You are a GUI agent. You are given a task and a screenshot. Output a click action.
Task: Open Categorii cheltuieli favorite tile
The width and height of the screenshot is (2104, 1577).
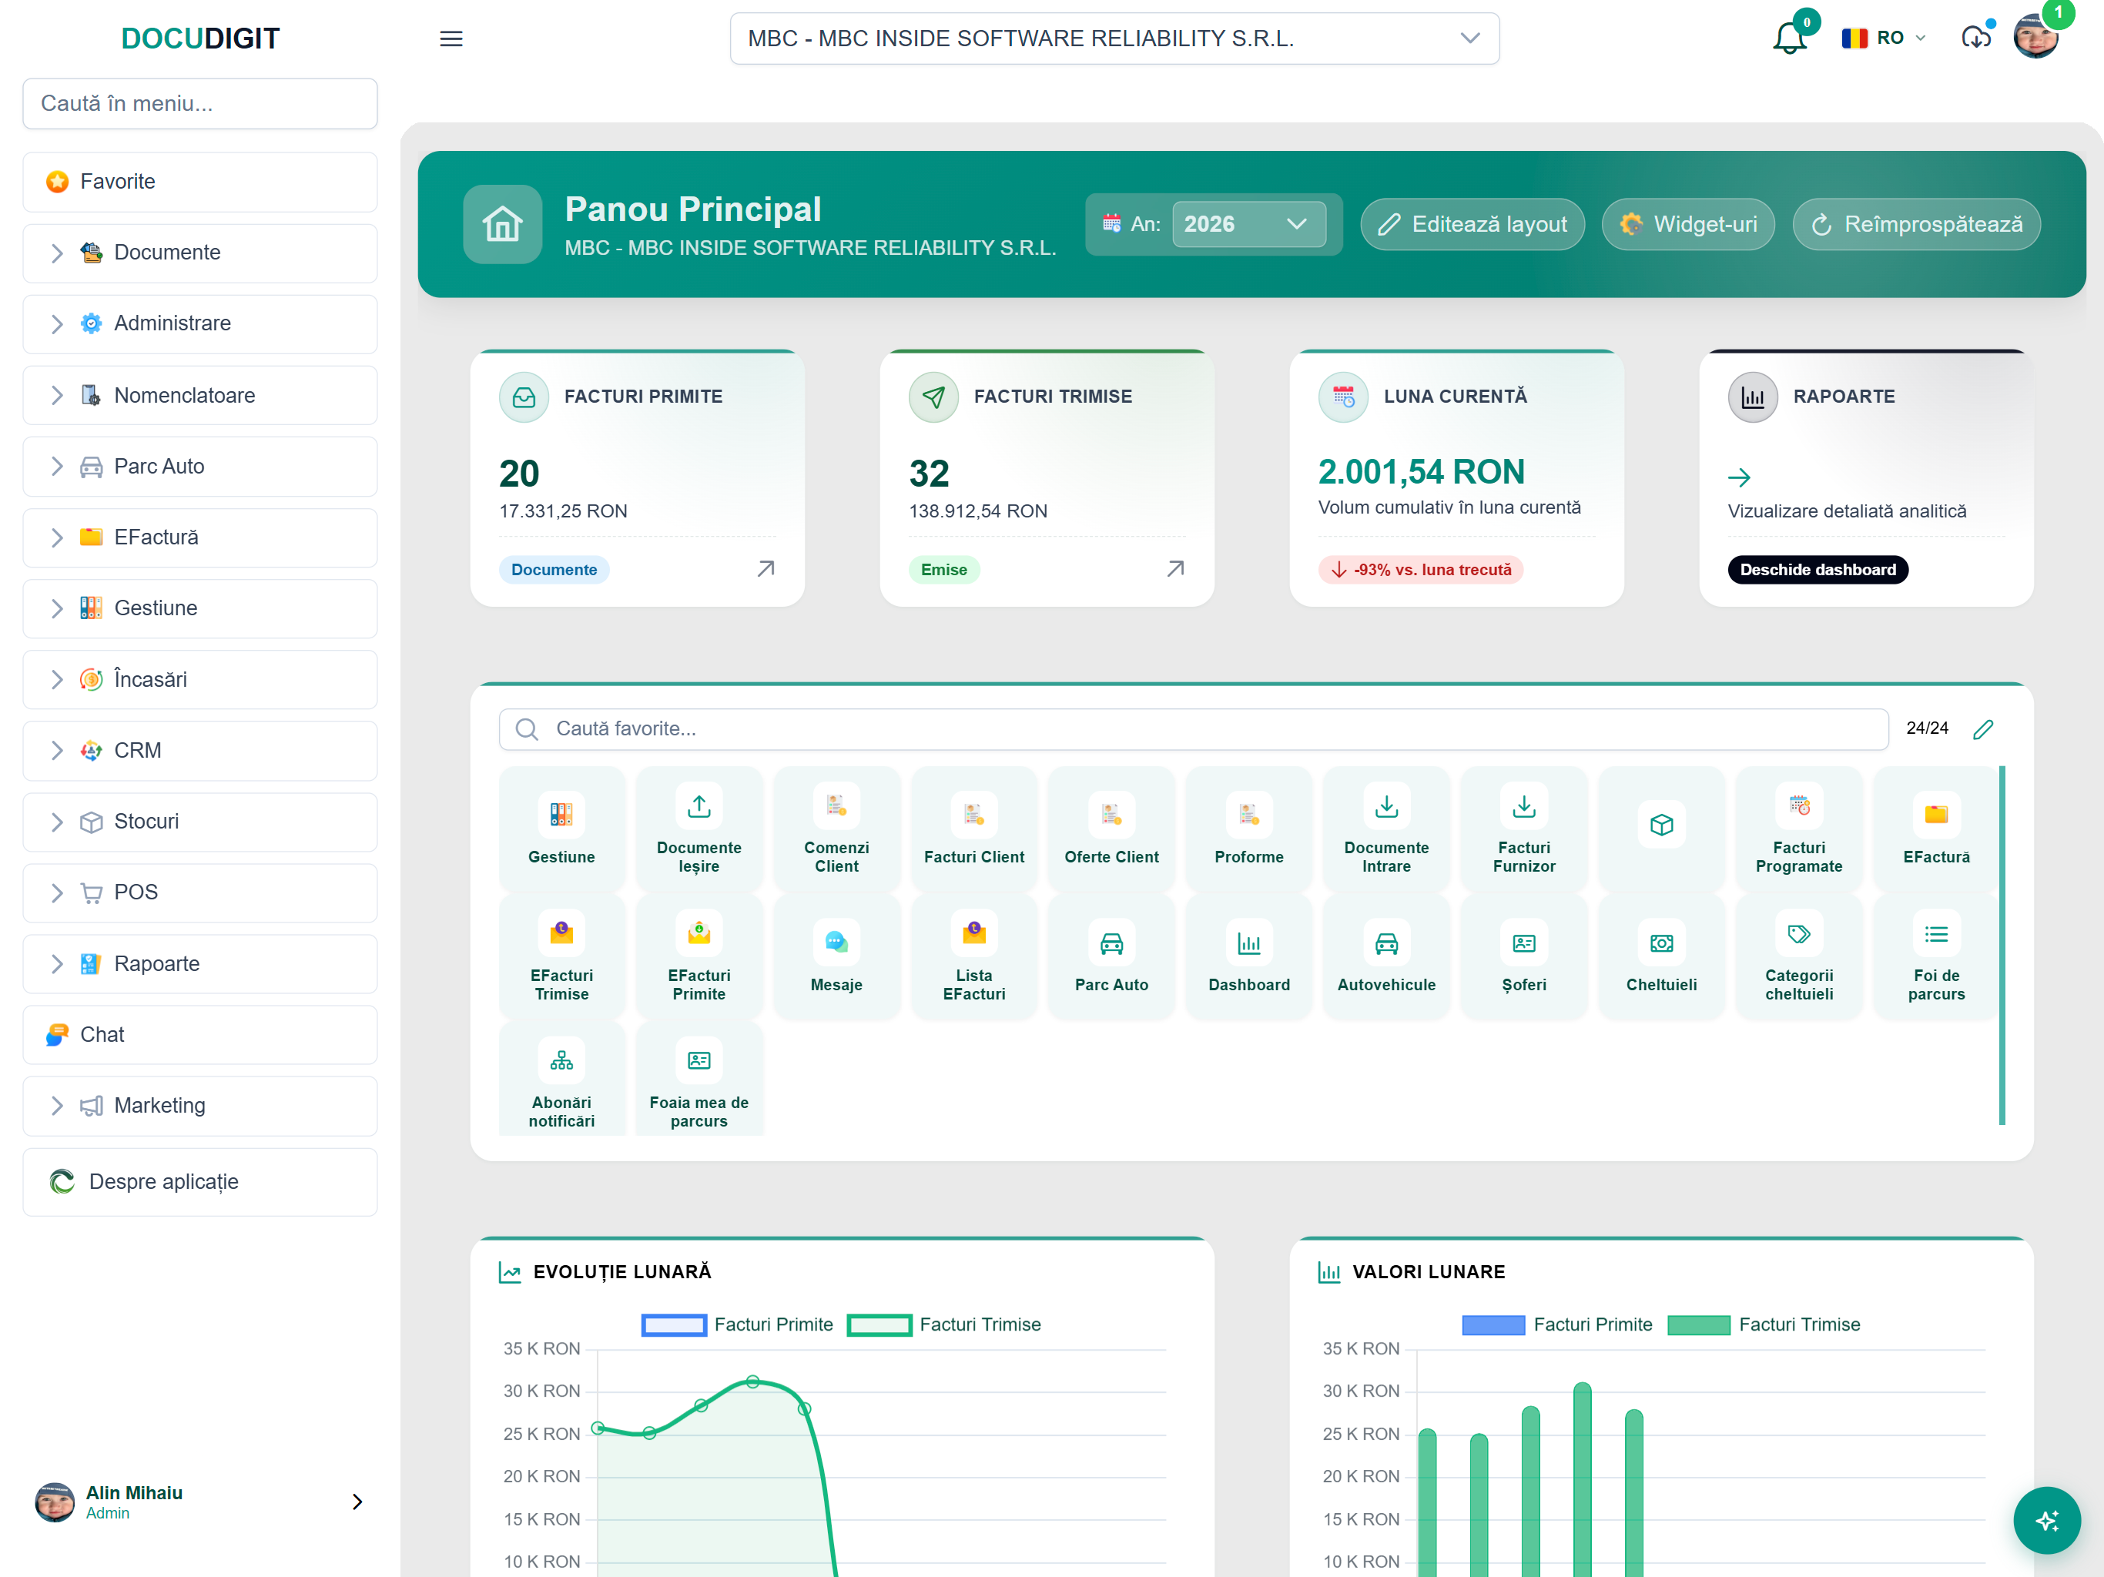point(1799,956)
